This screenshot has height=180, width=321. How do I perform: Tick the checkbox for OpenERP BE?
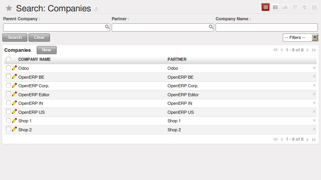pyautogui.click(x=9, y=77)
